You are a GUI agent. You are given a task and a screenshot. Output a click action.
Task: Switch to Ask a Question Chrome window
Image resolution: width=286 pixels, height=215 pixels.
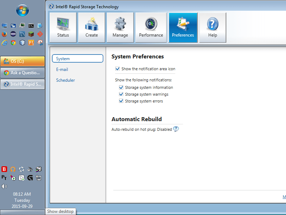tap(23, 73)
